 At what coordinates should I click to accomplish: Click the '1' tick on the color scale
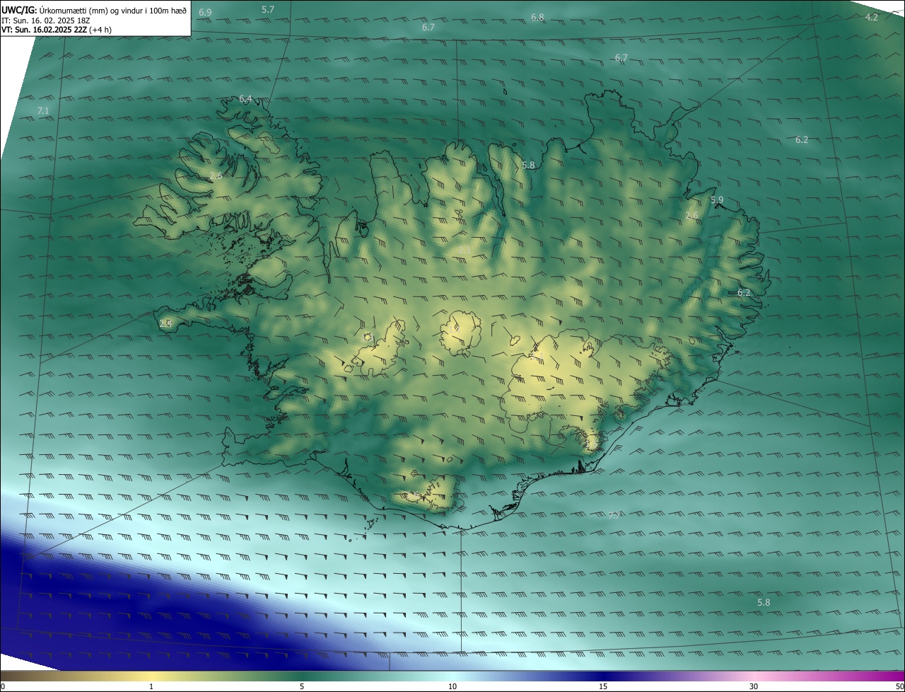[x=151, y=686]
